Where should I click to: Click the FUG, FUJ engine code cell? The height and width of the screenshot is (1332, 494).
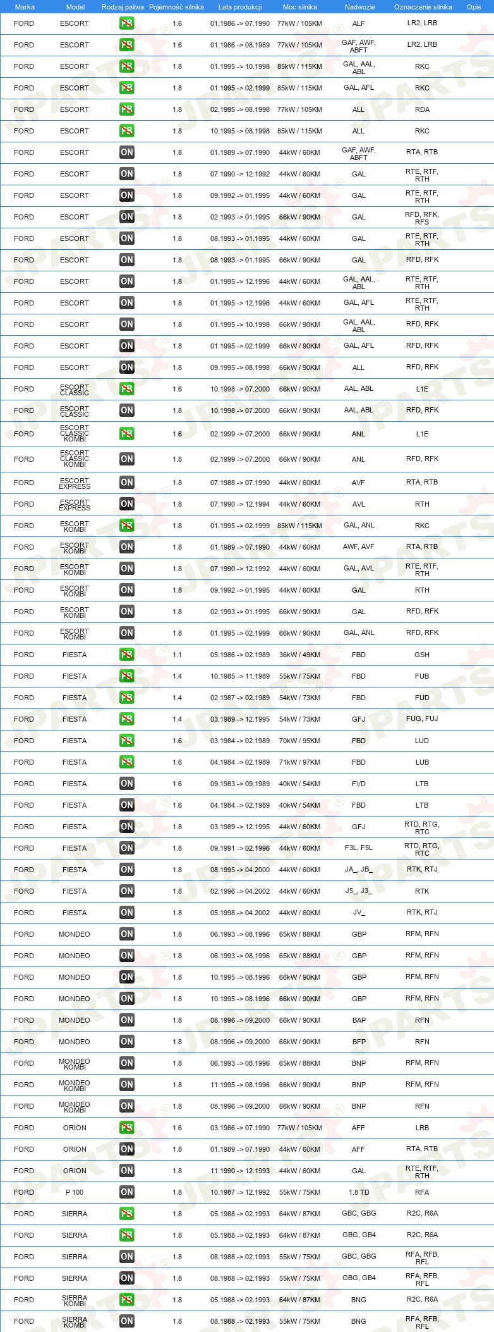(422, 719)
